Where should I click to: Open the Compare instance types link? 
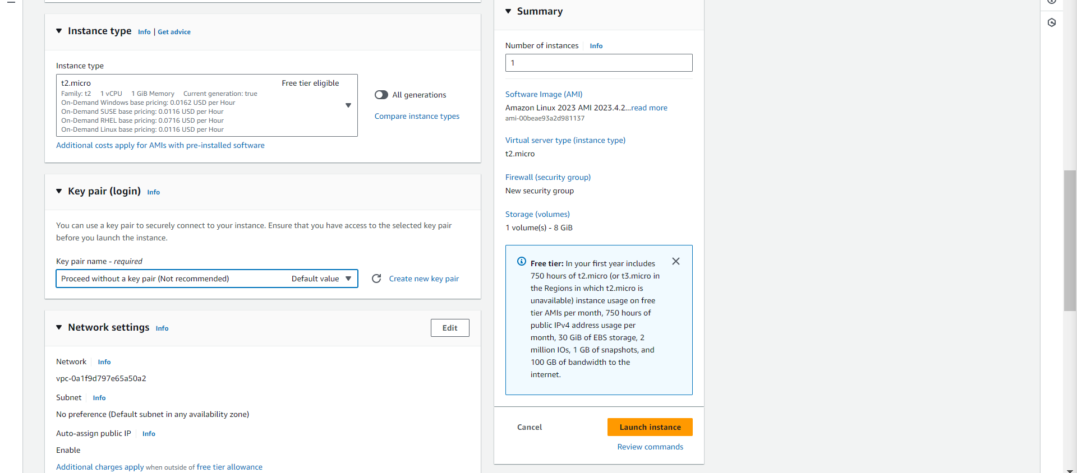coord(417,117)
